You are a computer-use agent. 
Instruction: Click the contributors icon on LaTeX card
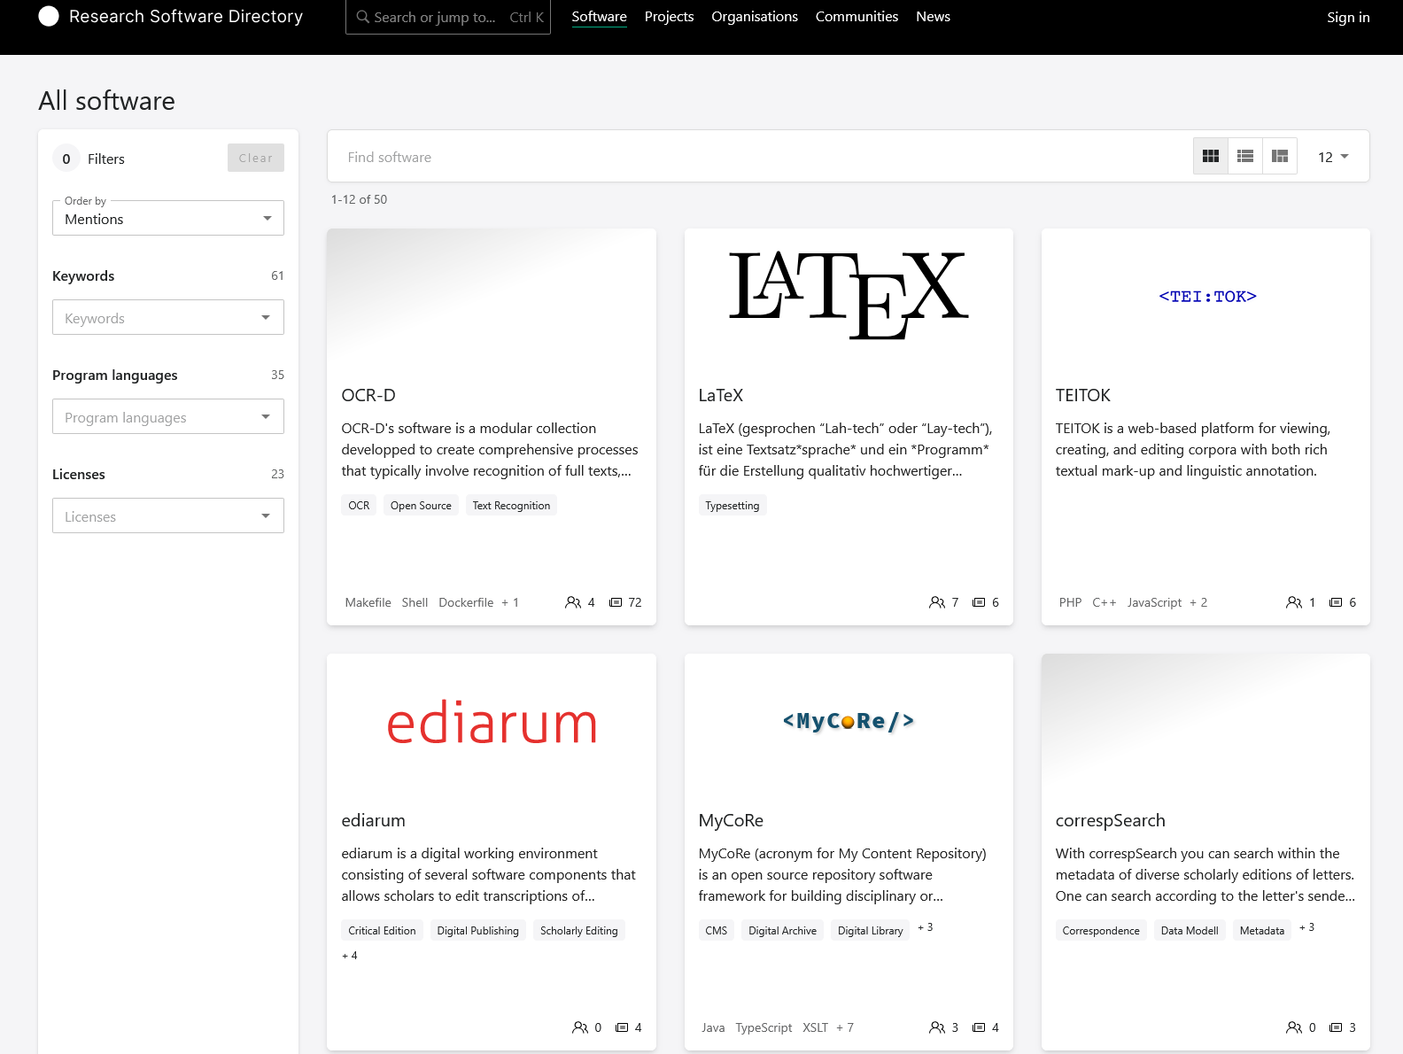click(x=937, y=602)
